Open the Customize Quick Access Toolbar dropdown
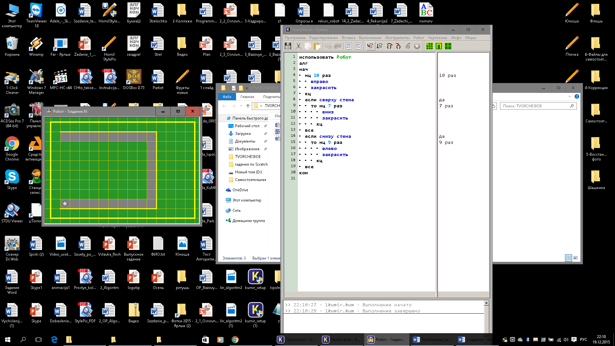 pos(247,88)
